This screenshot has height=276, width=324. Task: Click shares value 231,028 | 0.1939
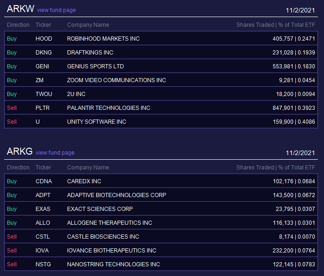tap(293, 53)
